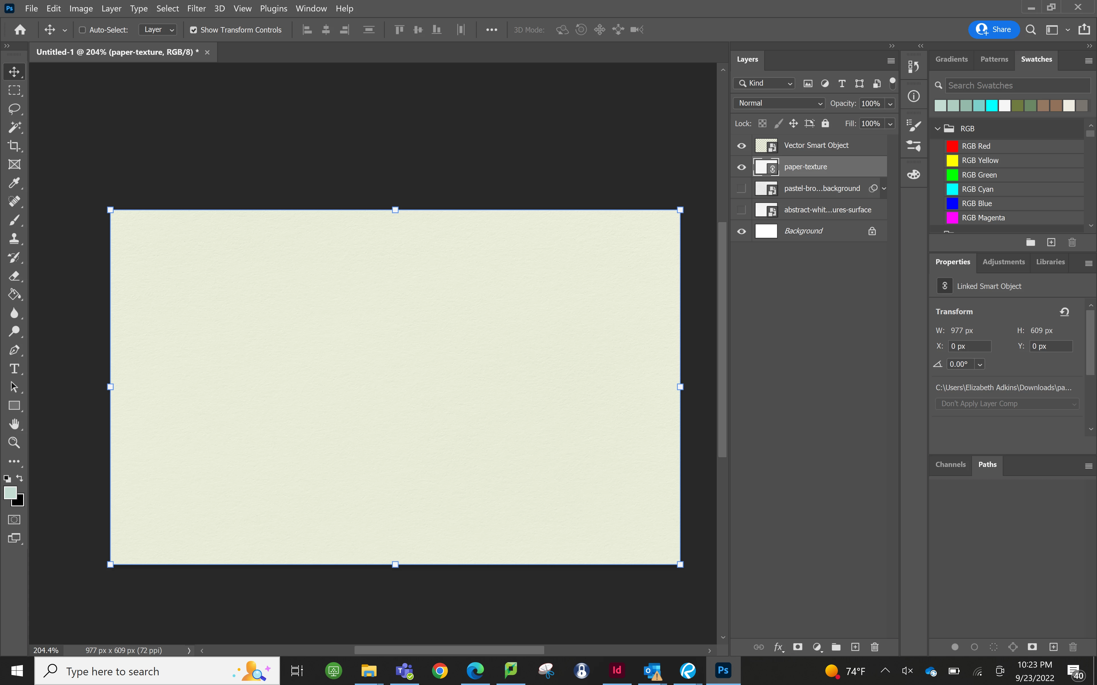Hide the Vector Smart Object layer
Viewport: 1097px width, 685px height.
(741, 146)
